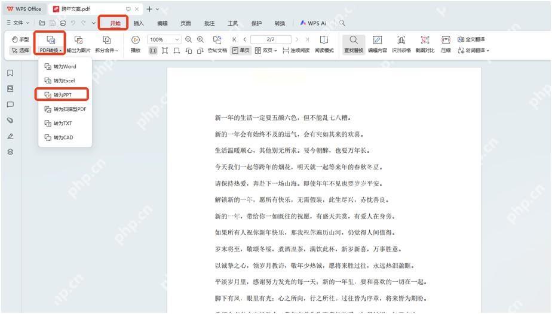Rotate the page counterclockwise
Viewport: 552px width, 314px height.
tap(189, 51)
